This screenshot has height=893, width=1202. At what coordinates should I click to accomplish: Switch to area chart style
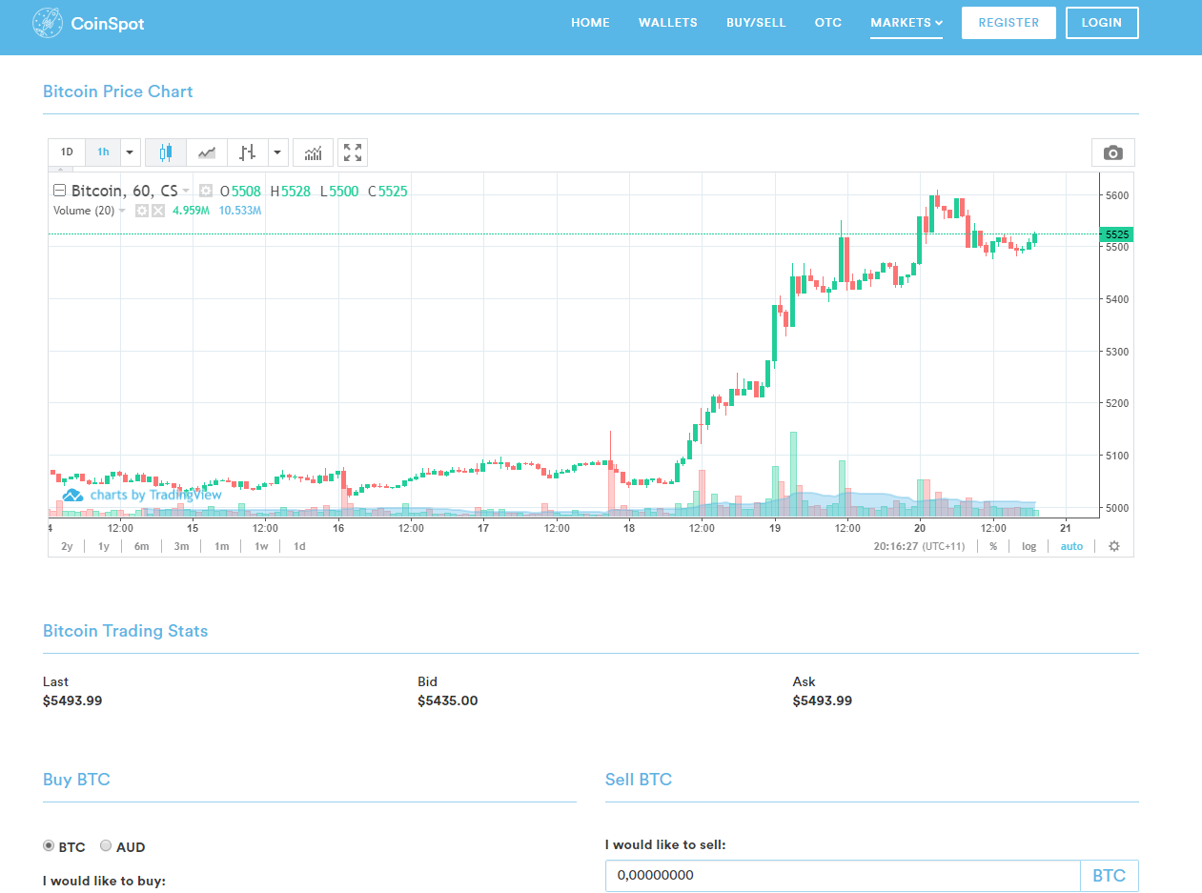click(x=207, y=152)
